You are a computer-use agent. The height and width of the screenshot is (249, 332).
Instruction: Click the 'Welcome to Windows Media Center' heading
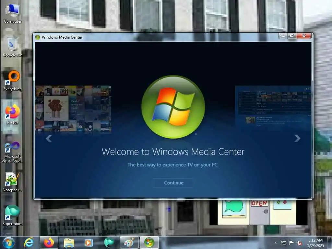(173, 152)
